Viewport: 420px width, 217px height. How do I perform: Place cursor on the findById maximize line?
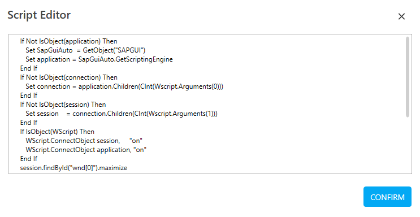(x=73, y=168)
